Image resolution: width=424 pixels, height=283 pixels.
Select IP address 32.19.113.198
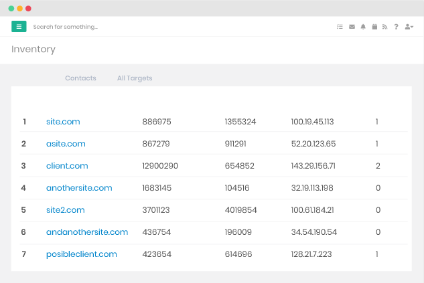(x=312, y=188)
